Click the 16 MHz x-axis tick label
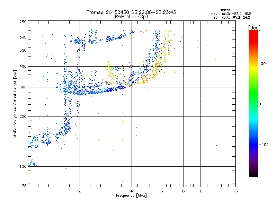The width and height of the screenshot is (277, 208). point(235,191)
